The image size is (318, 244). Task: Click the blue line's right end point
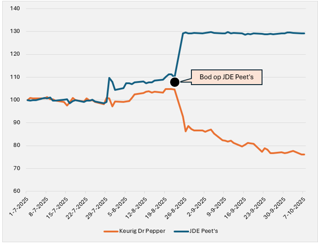point(304,33)
